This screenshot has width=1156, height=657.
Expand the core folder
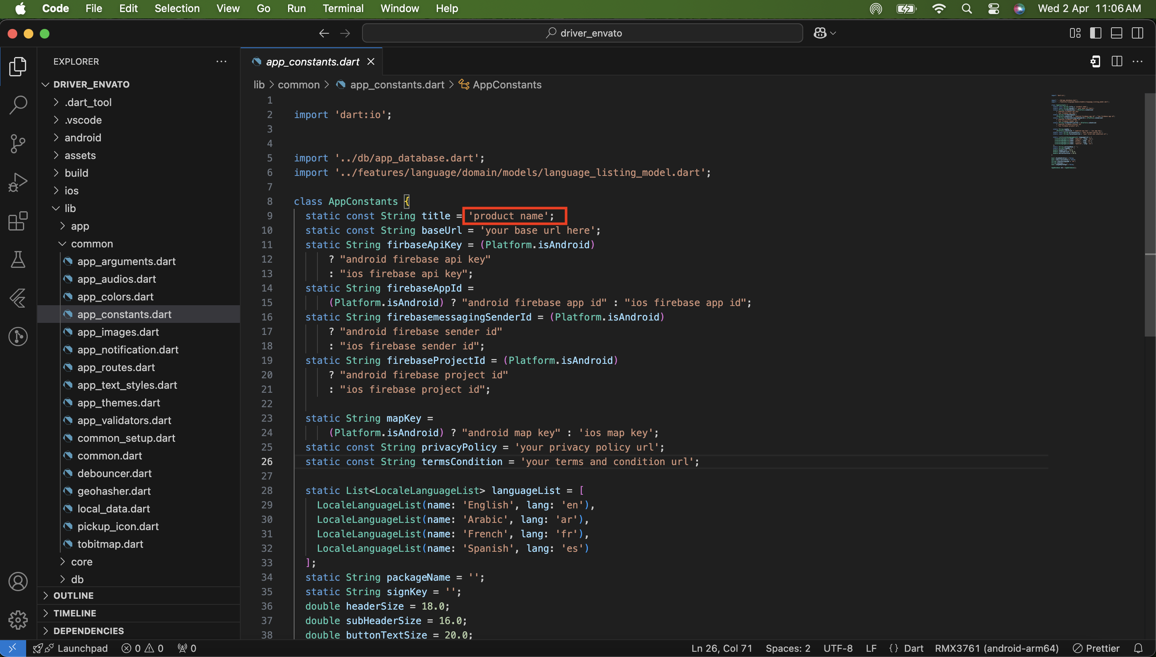click(138, 562)
